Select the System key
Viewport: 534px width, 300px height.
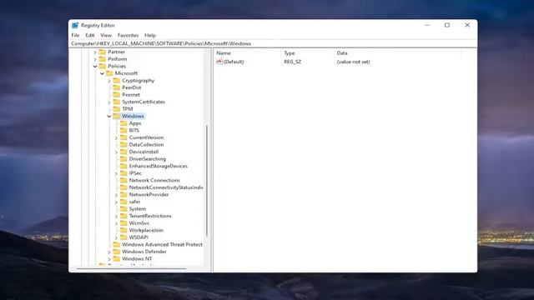(x=137, y=209)
